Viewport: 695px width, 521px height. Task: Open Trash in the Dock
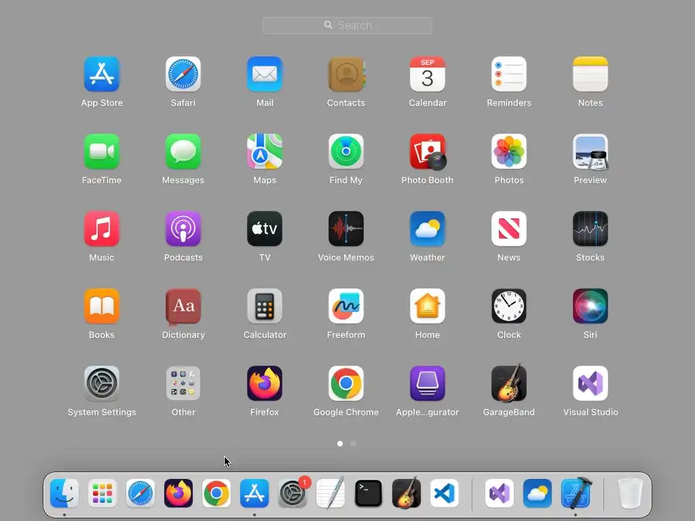[x=630, y=493]
